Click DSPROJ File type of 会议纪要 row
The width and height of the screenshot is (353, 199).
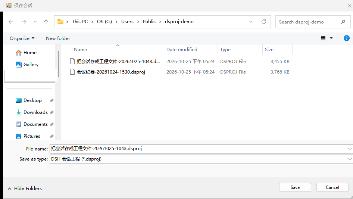233,72
